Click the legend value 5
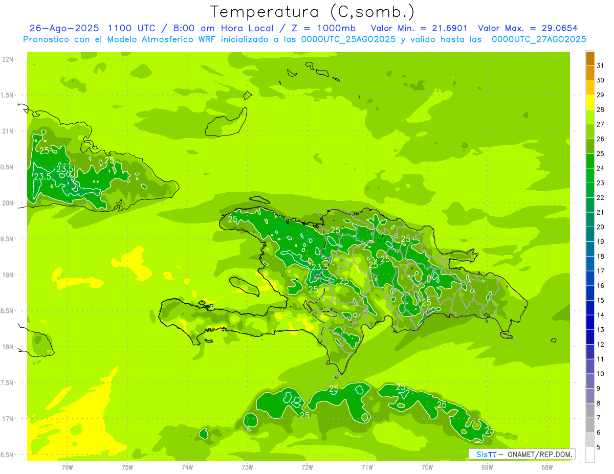This screenshot has height=474, width=614. click(599, 447)
